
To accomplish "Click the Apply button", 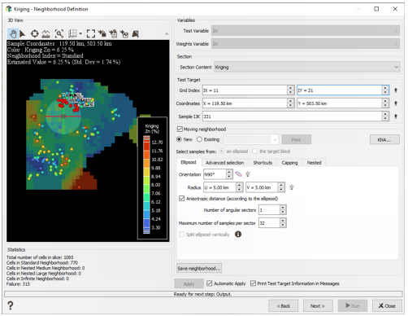I will [189, 283].
